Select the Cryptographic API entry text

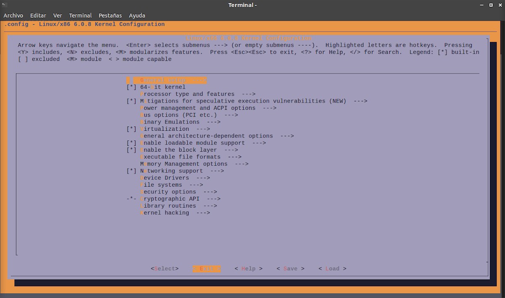[170, 199]
